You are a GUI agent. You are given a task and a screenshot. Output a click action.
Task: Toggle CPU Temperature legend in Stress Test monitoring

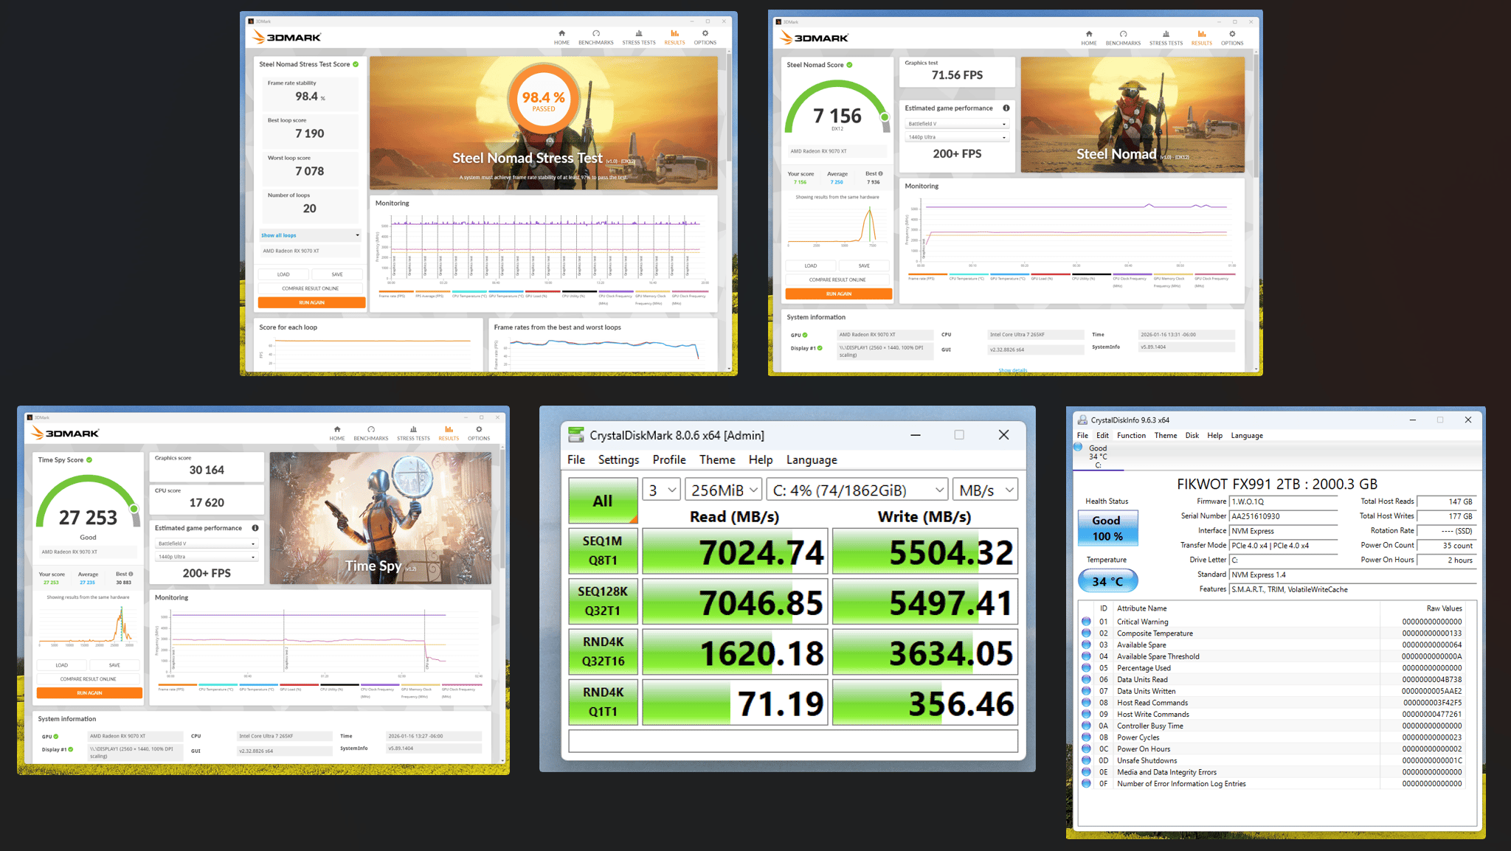(469, 294)
